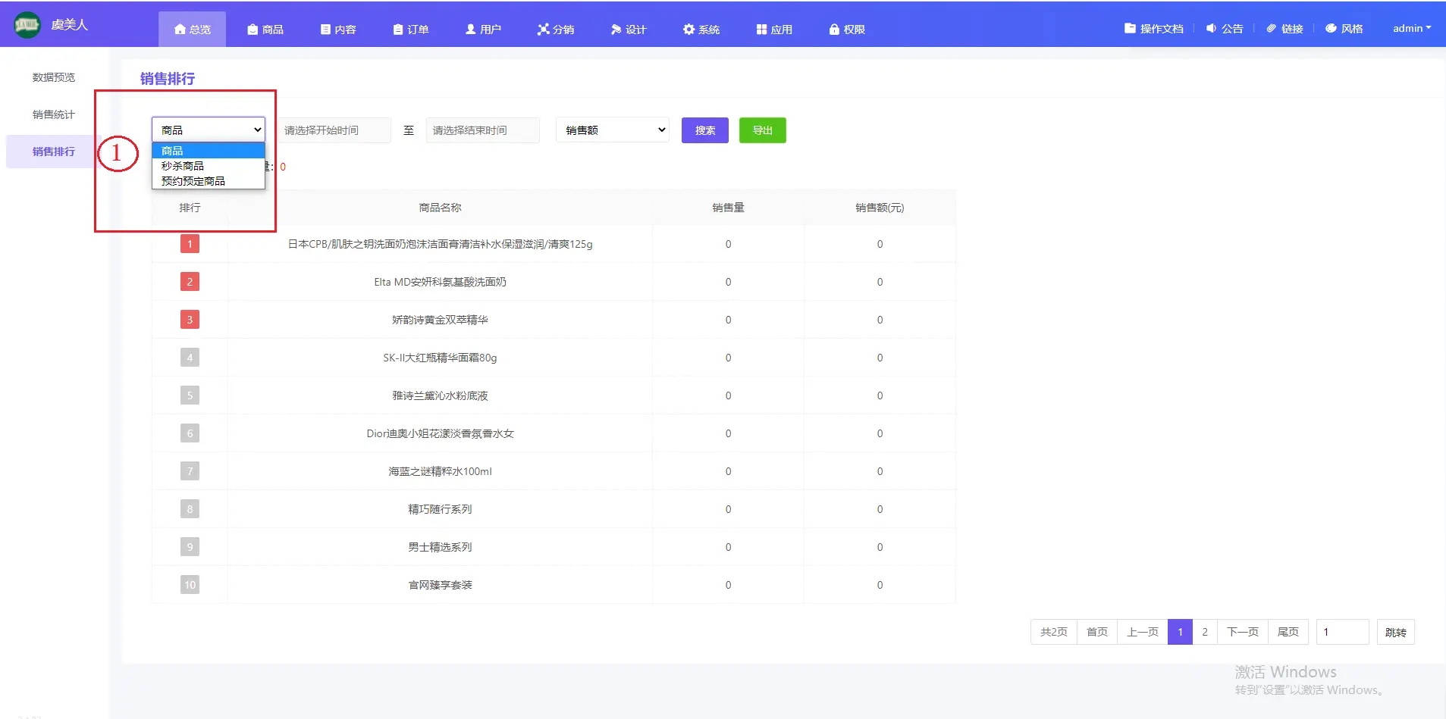1446x719 pixels.
Task: Click the 商品 shopping bag icon in navbar
Action: coord(253,30)
